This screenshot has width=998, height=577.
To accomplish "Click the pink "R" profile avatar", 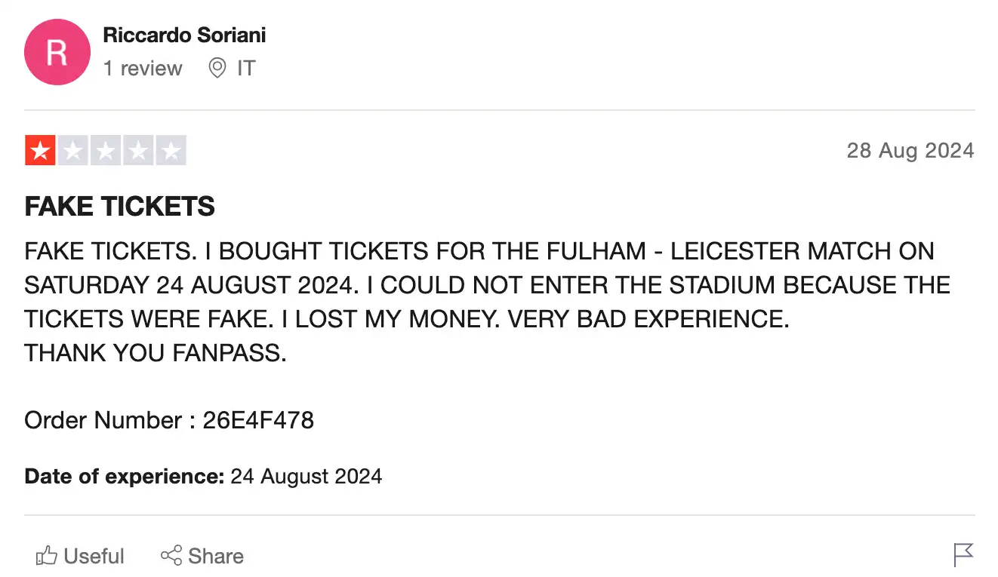I will (x=57, y=53).
